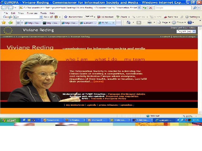Expand the address bar history dropdown
This screenshot has height=151, width=202.
tap(139, 8)
